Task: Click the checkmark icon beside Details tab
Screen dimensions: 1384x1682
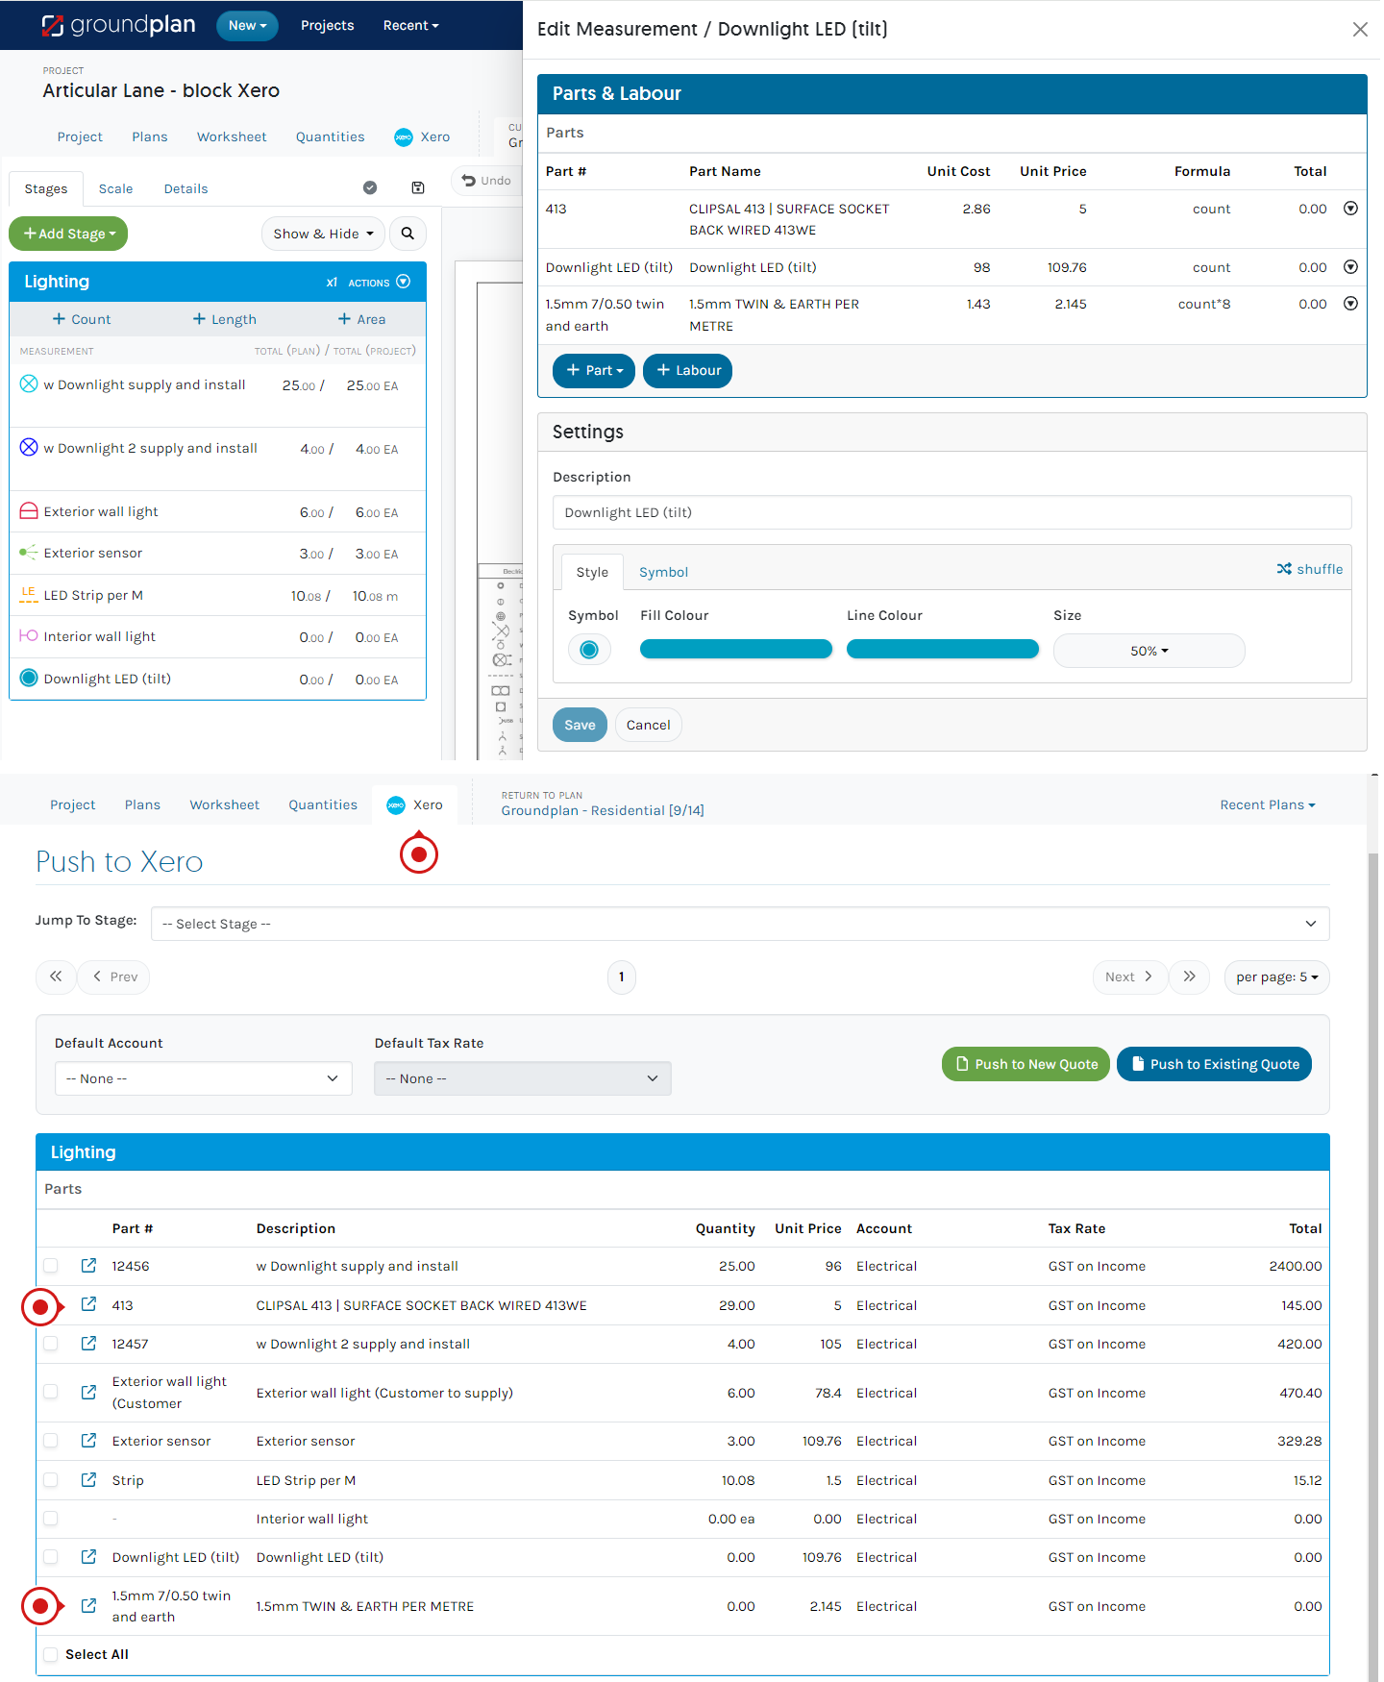Action: pos(370,188)
